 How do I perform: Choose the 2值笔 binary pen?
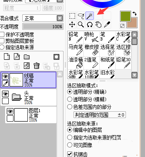(x=91, y=63)
